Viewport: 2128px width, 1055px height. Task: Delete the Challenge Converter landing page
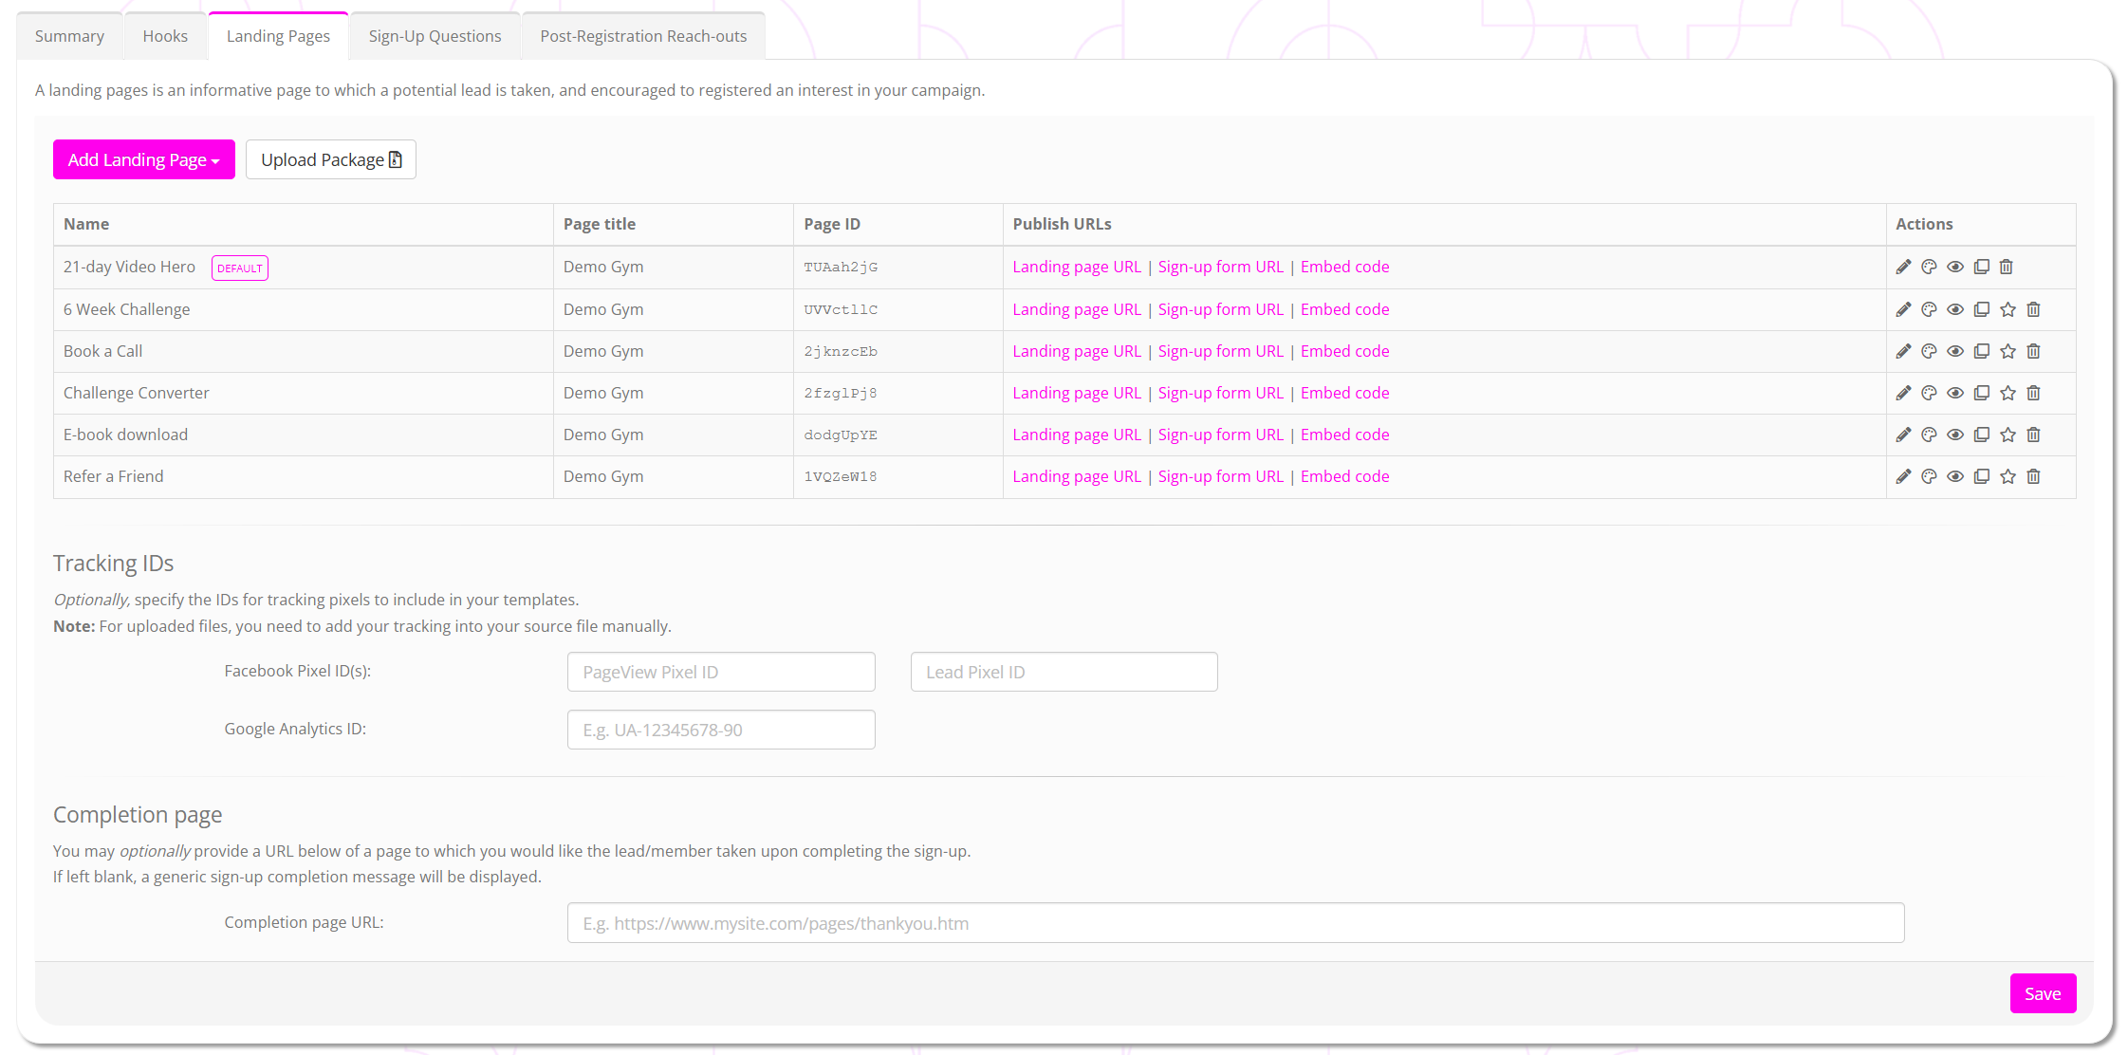pos(2033,393)
